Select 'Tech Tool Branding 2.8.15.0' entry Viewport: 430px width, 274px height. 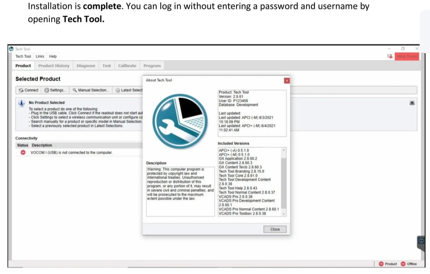coord(242,171)
